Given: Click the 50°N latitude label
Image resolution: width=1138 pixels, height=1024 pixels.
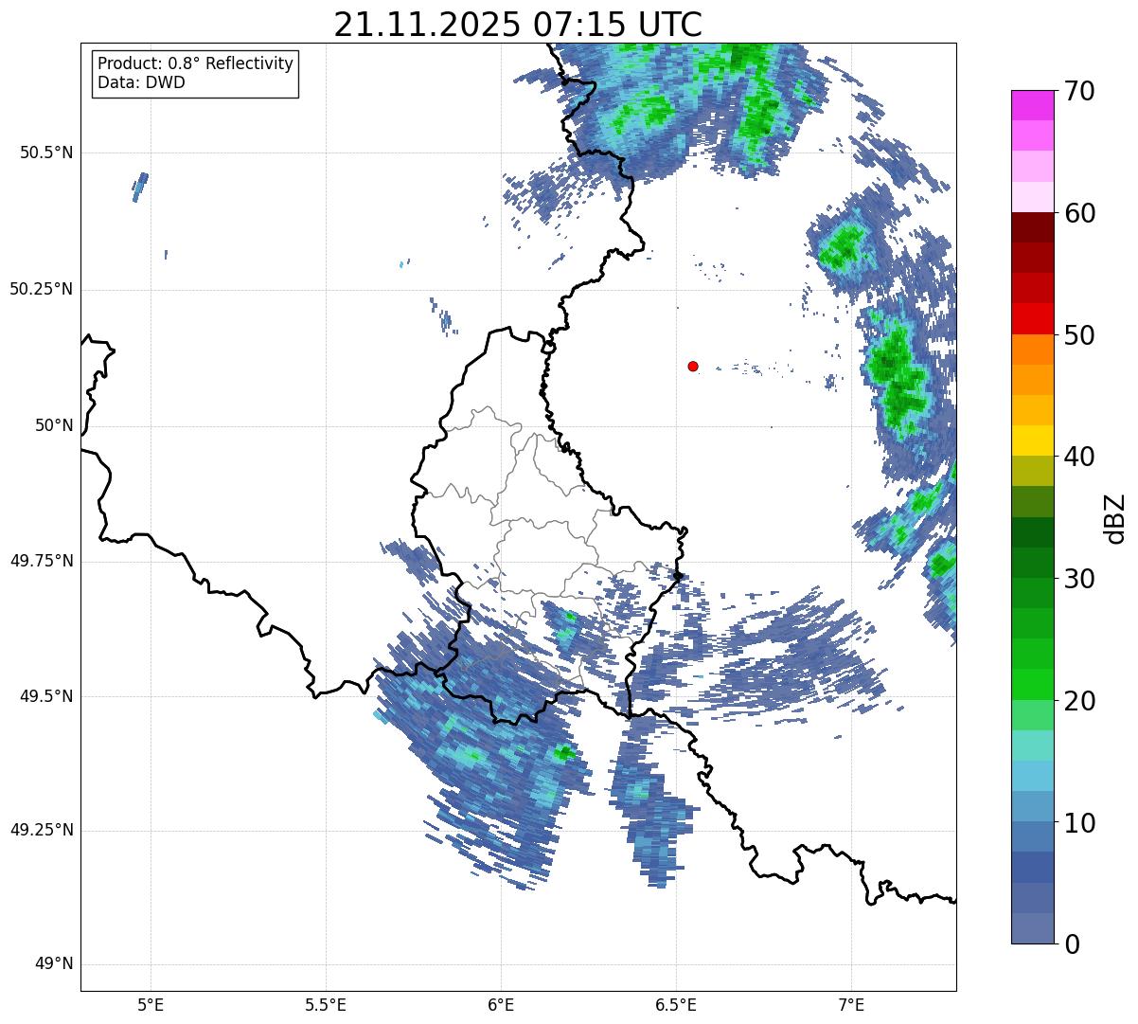Looking at the screenshot, I should tap(54, 425).
